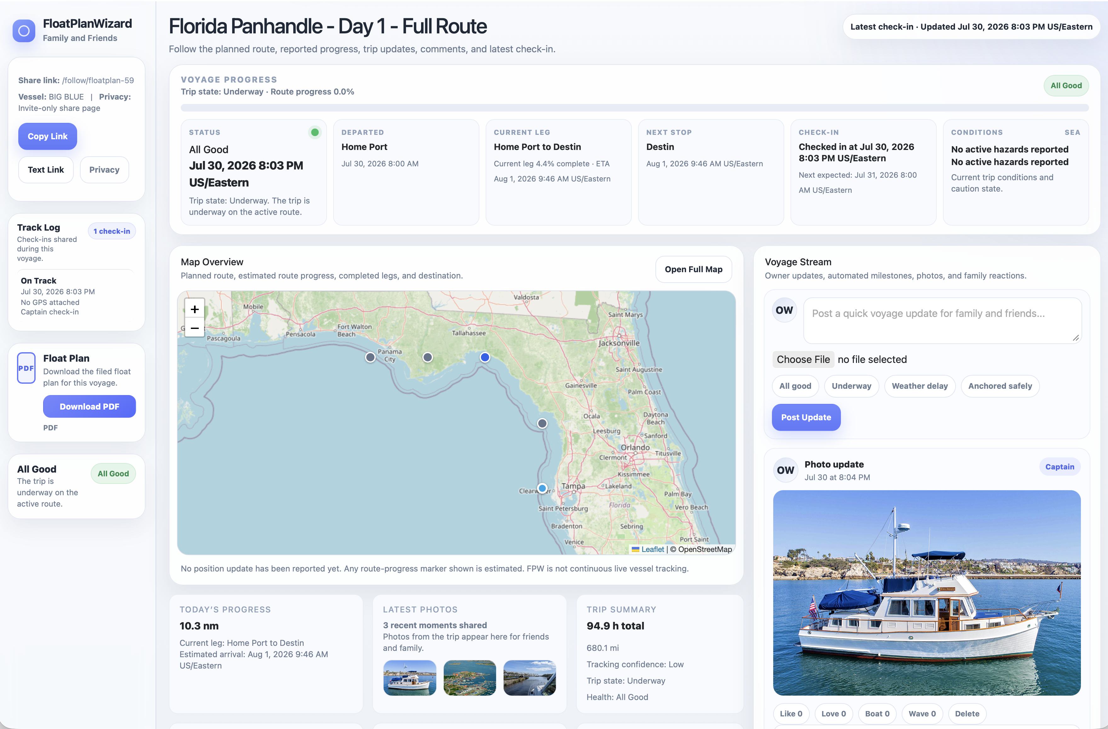The image size is (1108, 729).
Task: Click the All Good badge in sidebar card
Action: (113, 474)
